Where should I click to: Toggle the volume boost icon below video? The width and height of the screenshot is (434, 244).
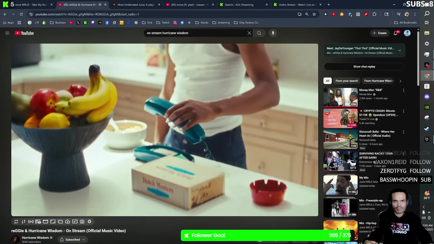[x=31, y=222]
